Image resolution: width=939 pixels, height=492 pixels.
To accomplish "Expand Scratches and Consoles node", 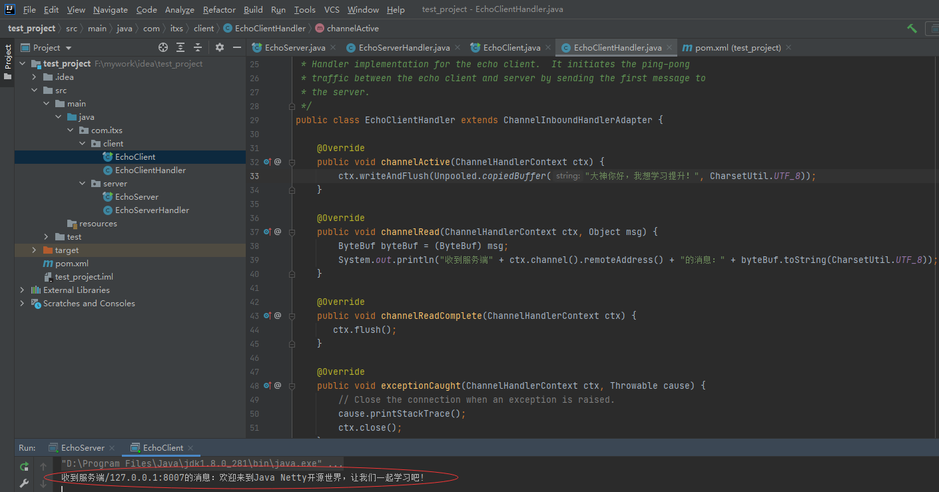I will [22, 304].
